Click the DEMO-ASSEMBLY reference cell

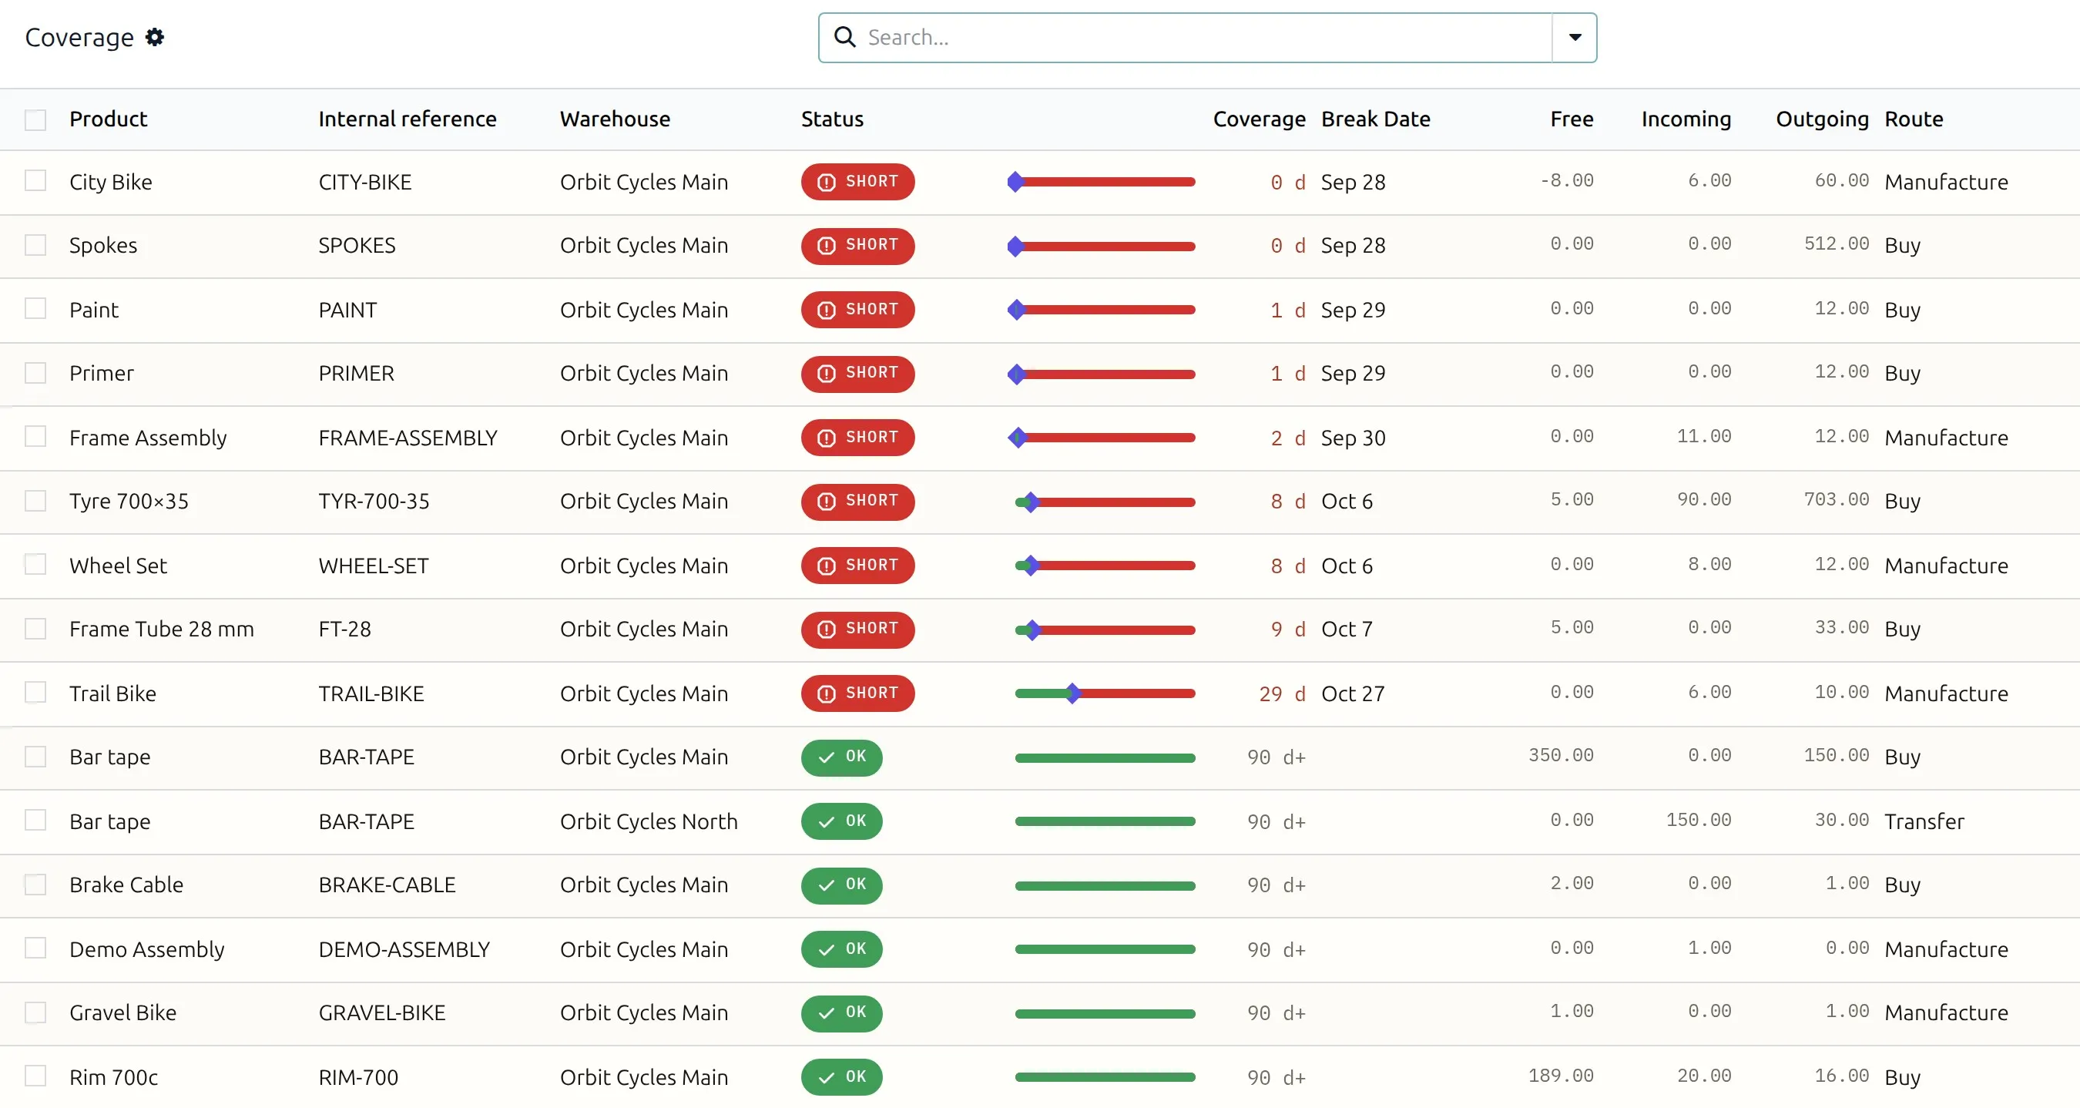(x=404, y=949)
